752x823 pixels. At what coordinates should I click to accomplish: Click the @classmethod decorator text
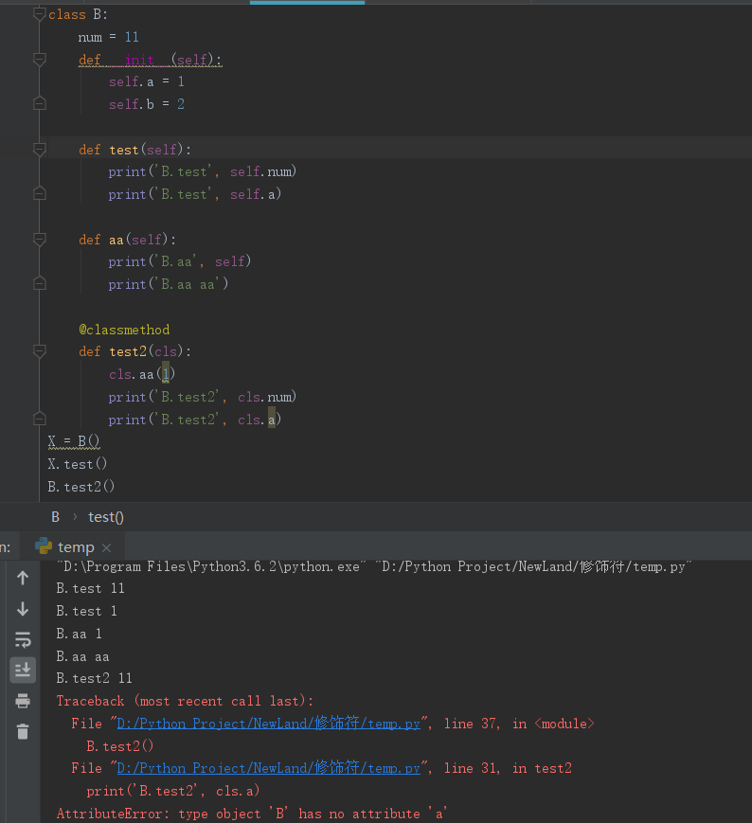pos(124,330)
